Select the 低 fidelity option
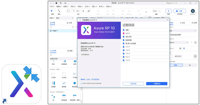 pyautogui.click(x=190, y=65)
